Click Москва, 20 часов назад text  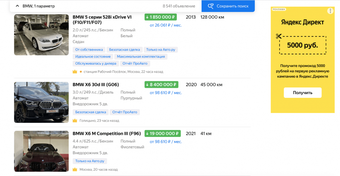(x=99, y=169)
